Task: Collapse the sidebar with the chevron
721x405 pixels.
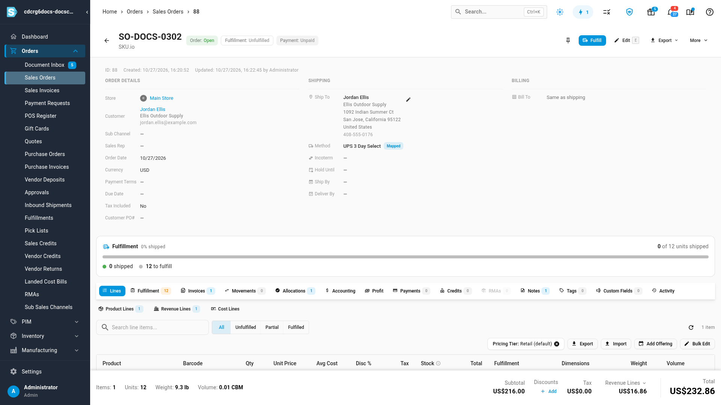Action: 87,12
